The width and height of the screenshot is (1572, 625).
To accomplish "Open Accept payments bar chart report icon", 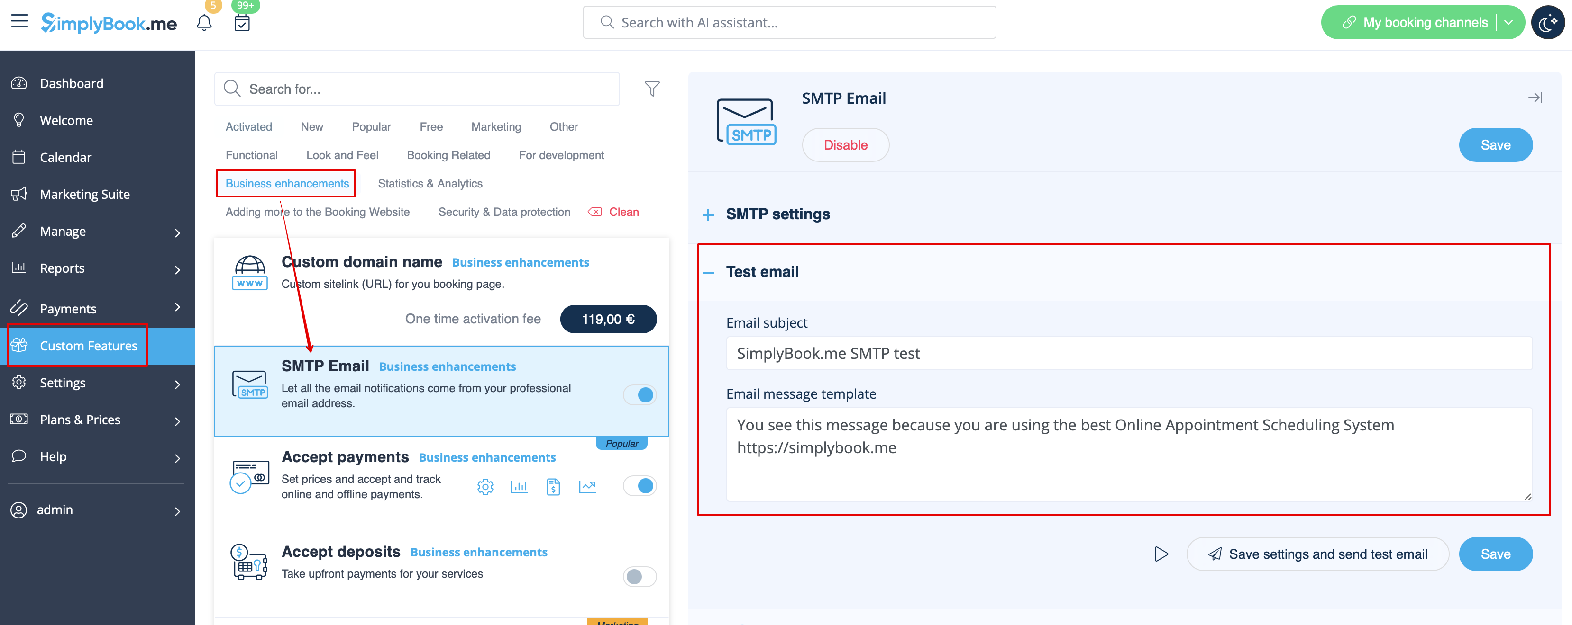I will coord(519,487).
